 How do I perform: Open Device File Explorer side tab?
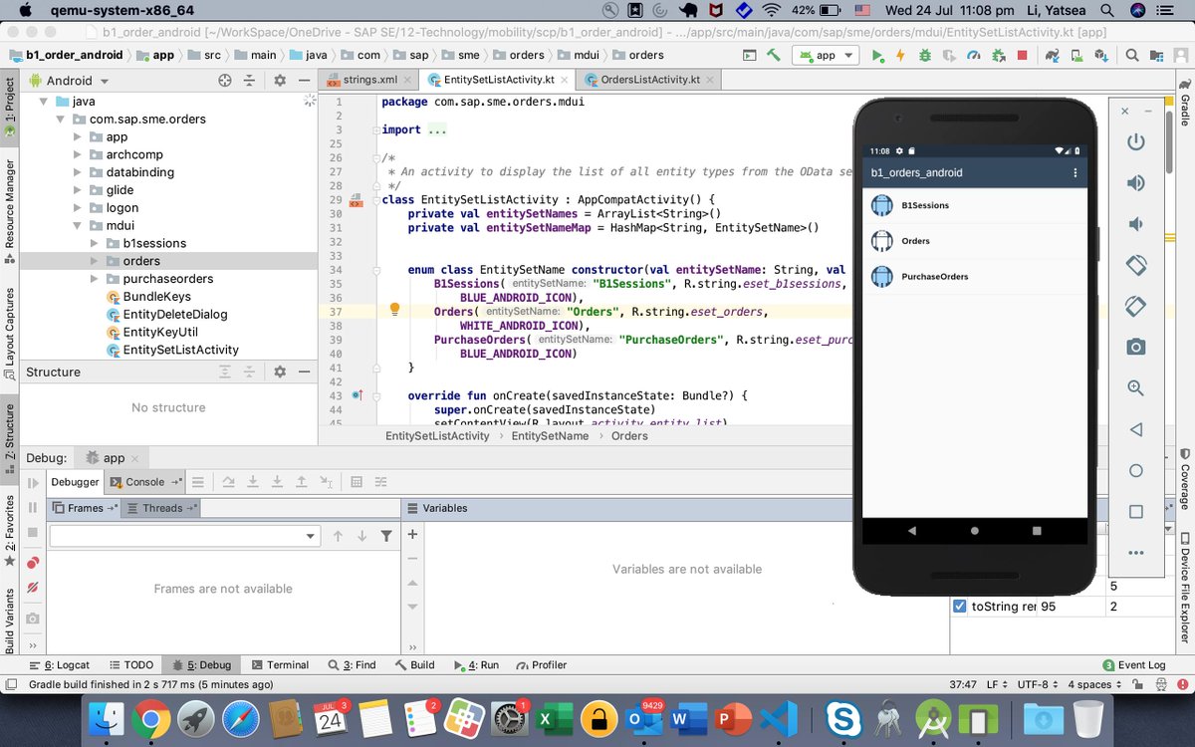point(1185,588)
